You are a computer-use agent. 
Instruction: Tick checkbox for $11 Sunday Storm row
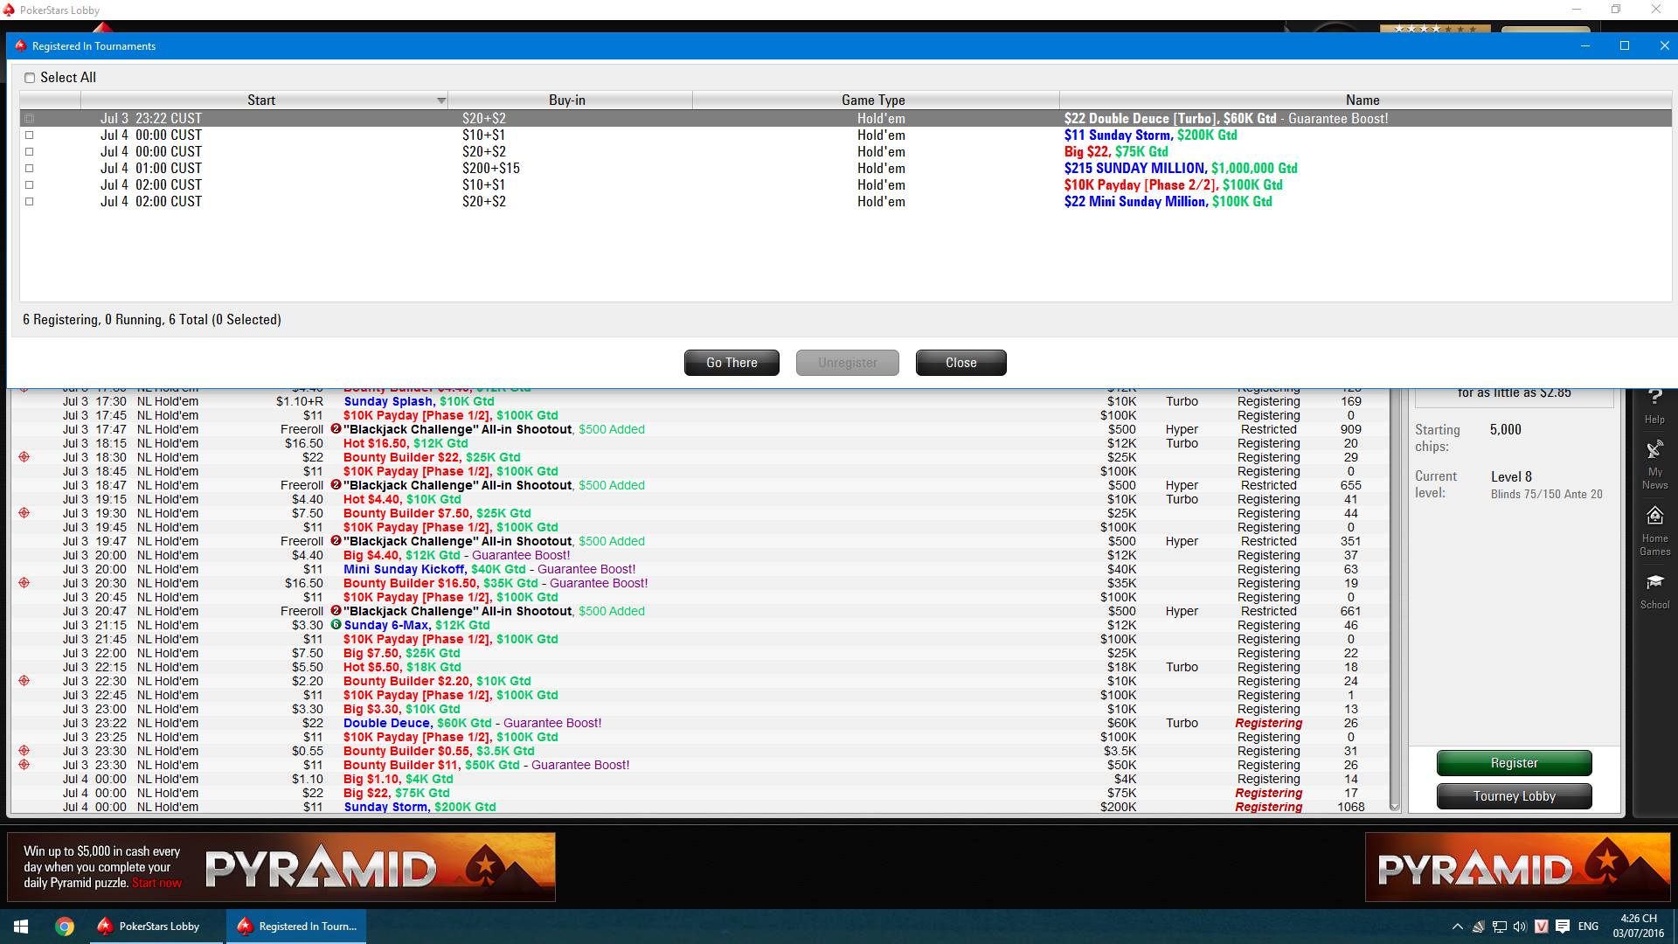30,135
